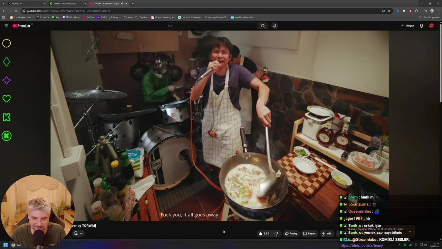
Task: Open a new browser tab
Action: (133, 3)
